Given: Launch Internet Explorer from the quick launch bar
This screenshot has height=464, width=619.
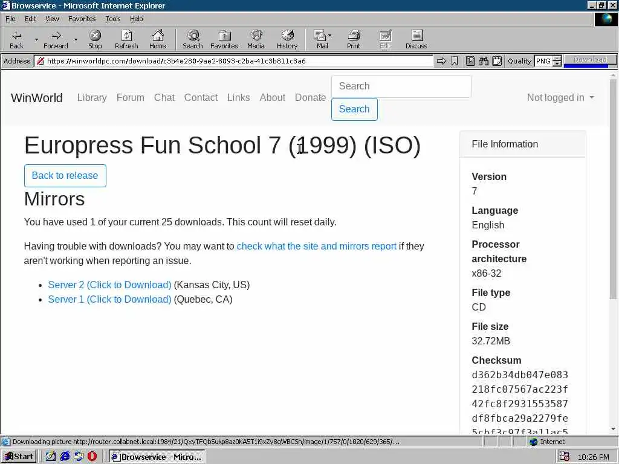Looking at the screenshot, I should pos(65,457).
